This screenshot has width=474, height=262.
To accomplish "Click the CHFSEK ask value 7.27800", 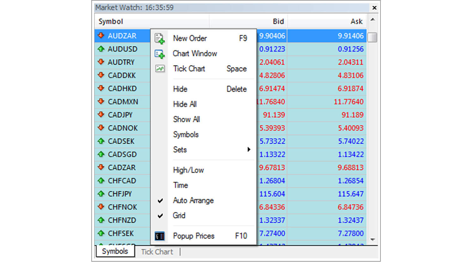I will point(350,234).
